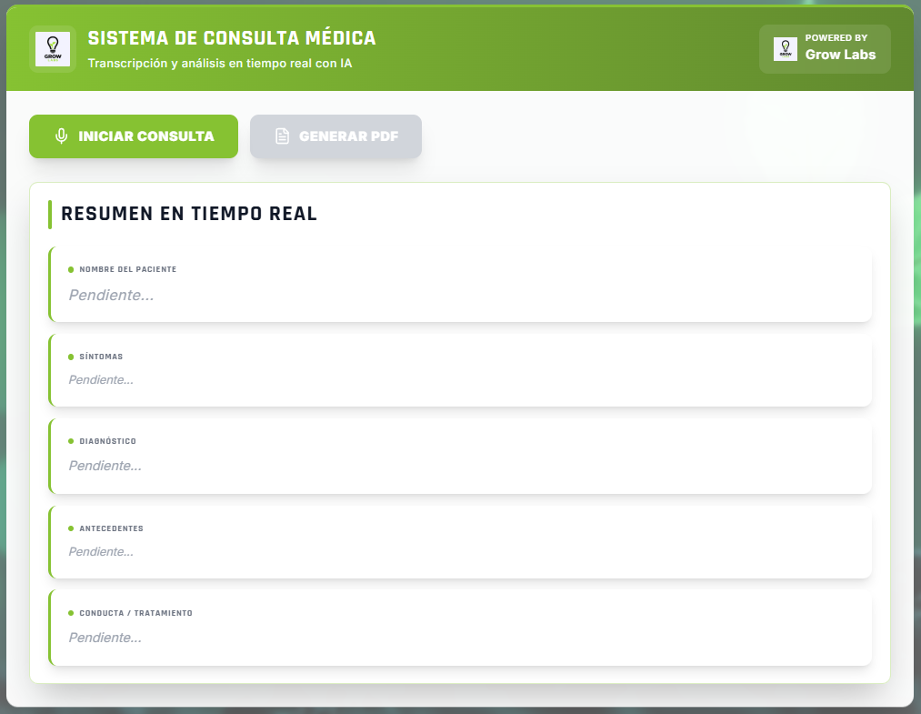This screenshot has width=921, height=714.
Task: Click the green status dot beside Nombre del Paciente
Action: tap(71, 269)
